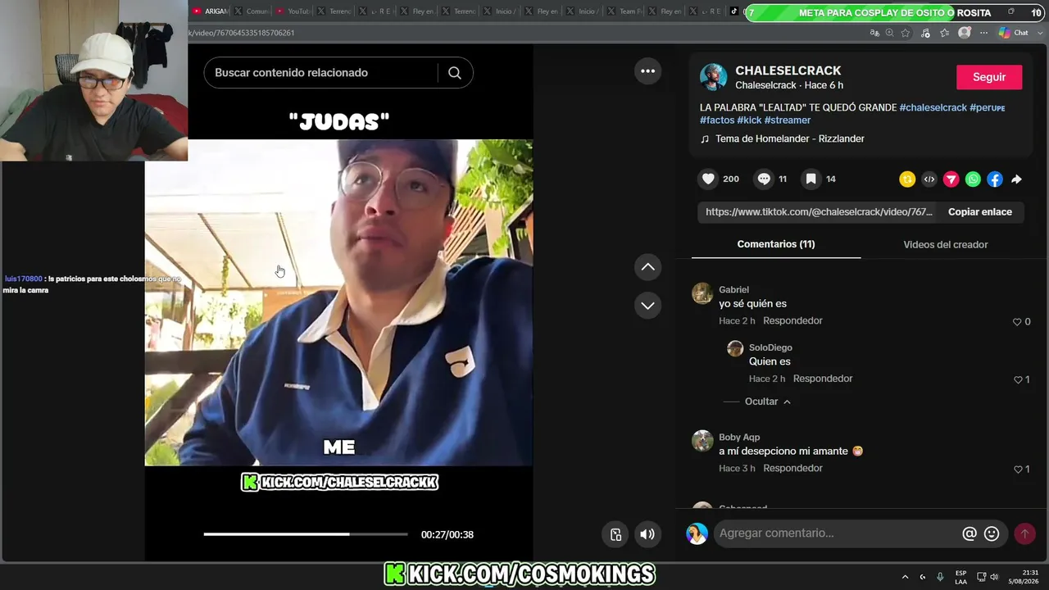Open SoloDiego's profile picture

click(x=735, y=348)
